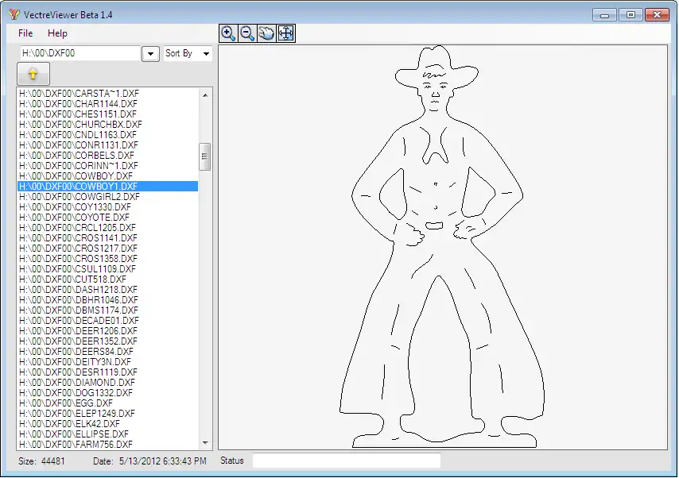The height and width of the screenshot is (478, 679).
Task: Go up one folder with yellow arrow button
Action: click(x=33, y=74)
